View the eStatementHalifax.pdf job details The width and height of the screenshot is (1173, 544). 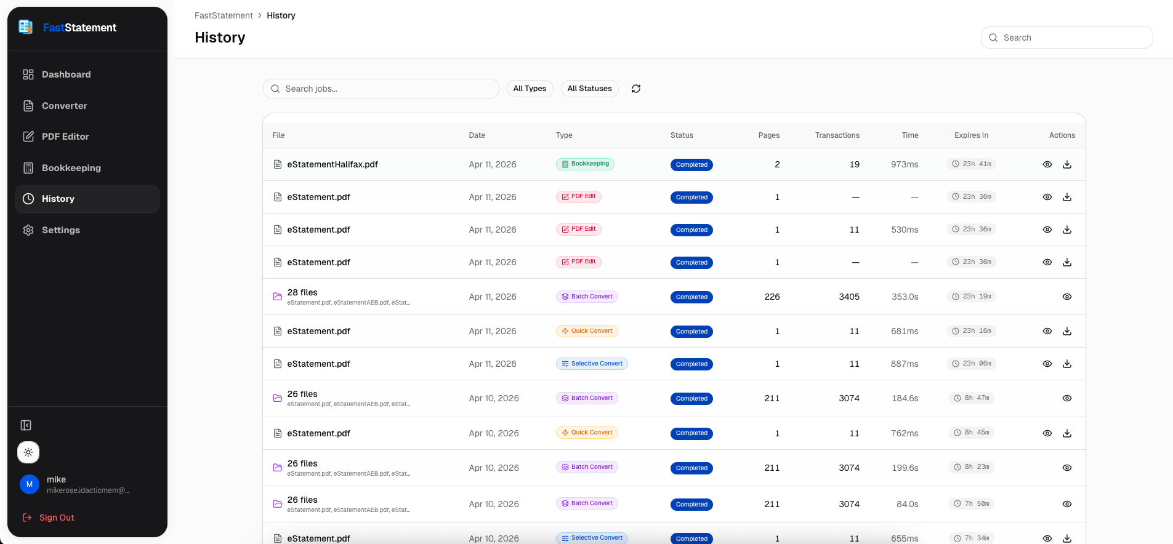tap(1047, 164)
